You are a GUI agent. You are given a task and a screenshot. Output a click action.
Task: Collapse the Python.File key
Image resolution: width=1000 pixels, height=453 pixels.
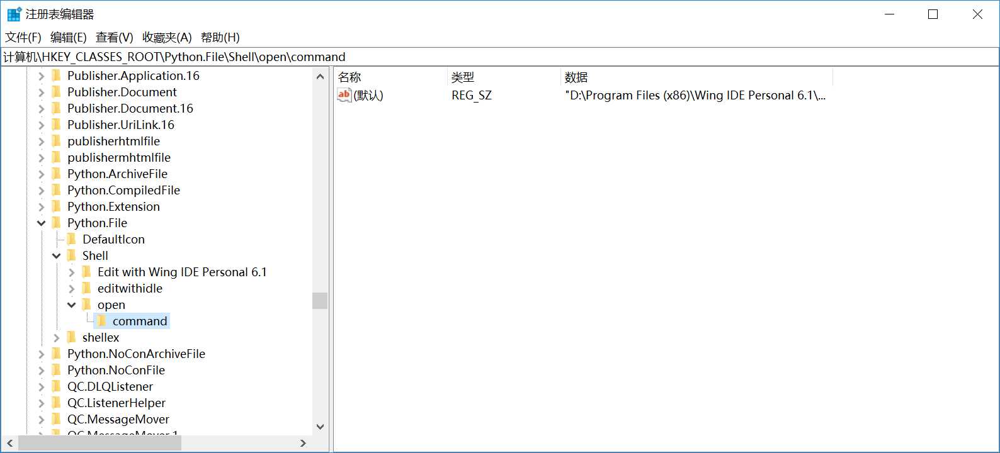tap(41, 223)
